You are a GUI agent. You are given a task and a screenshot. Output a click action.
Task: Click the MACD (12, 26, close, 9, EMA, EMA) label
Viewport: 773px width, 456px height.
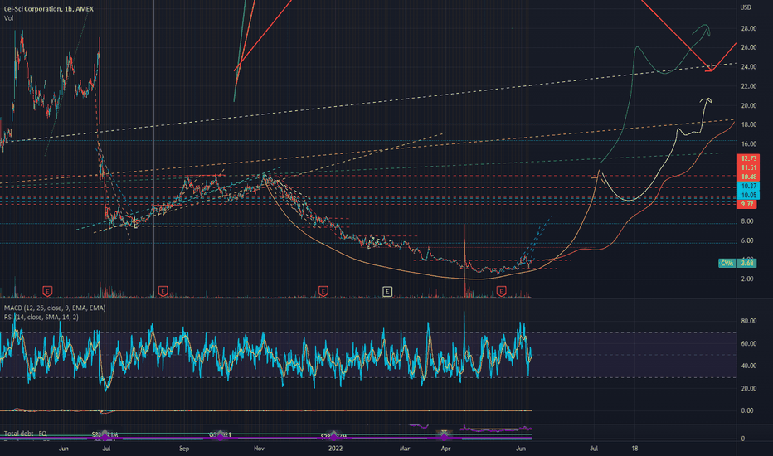click(54, 308)
